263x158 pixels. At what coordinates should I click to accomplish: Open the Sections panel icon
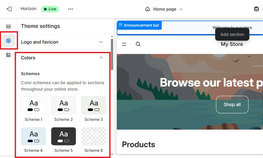pos(9,26)
